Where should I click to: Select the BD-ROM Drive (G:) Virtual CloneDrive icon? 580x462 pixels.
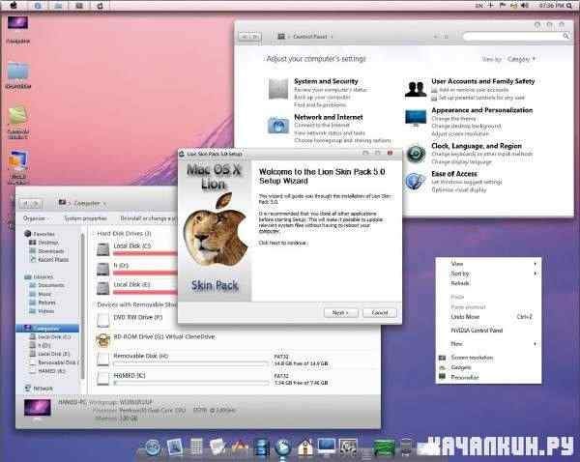click(102, 340)
